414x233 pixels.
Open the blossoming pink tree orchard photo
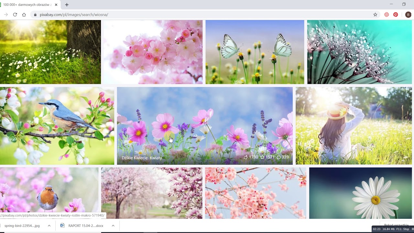152,193
